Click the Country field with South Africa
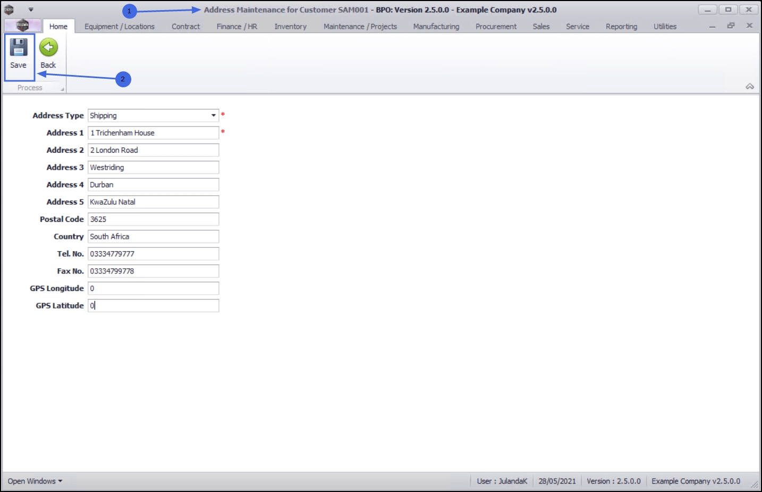 (154, 237)
